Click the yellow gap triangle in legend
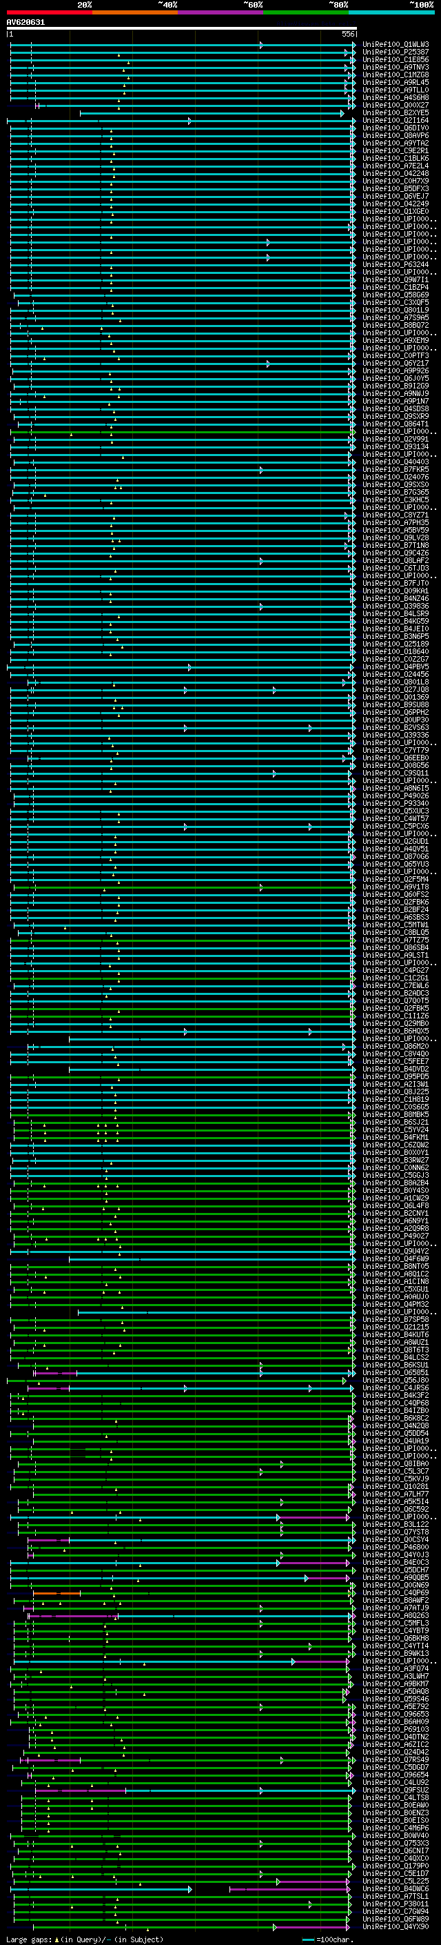This screenshot has width=441, height=1945. tap(57, 1939)
